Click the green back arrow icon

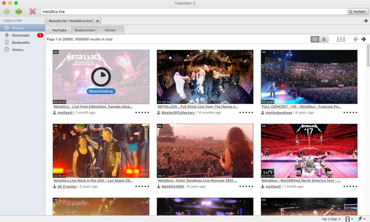[7, 12]
